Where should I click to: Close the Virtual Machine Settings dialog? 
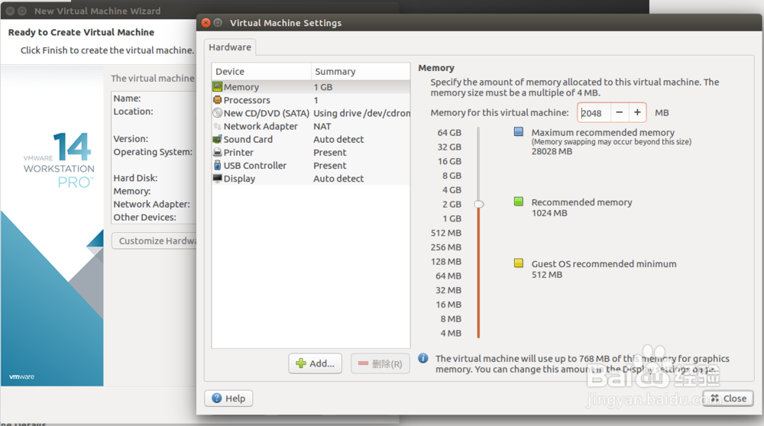728,399
